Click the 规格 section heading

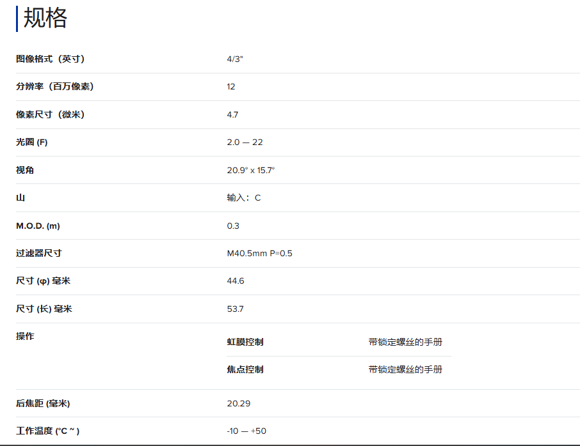[x=45, y=18]
